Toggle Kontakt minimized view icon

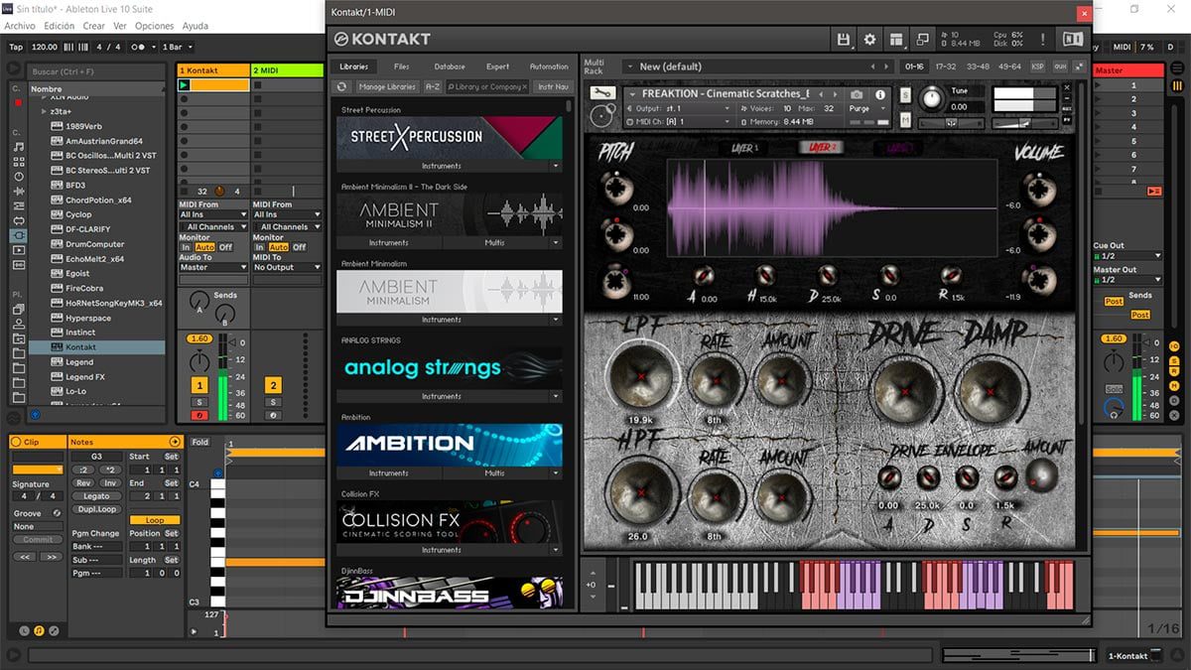922,39
